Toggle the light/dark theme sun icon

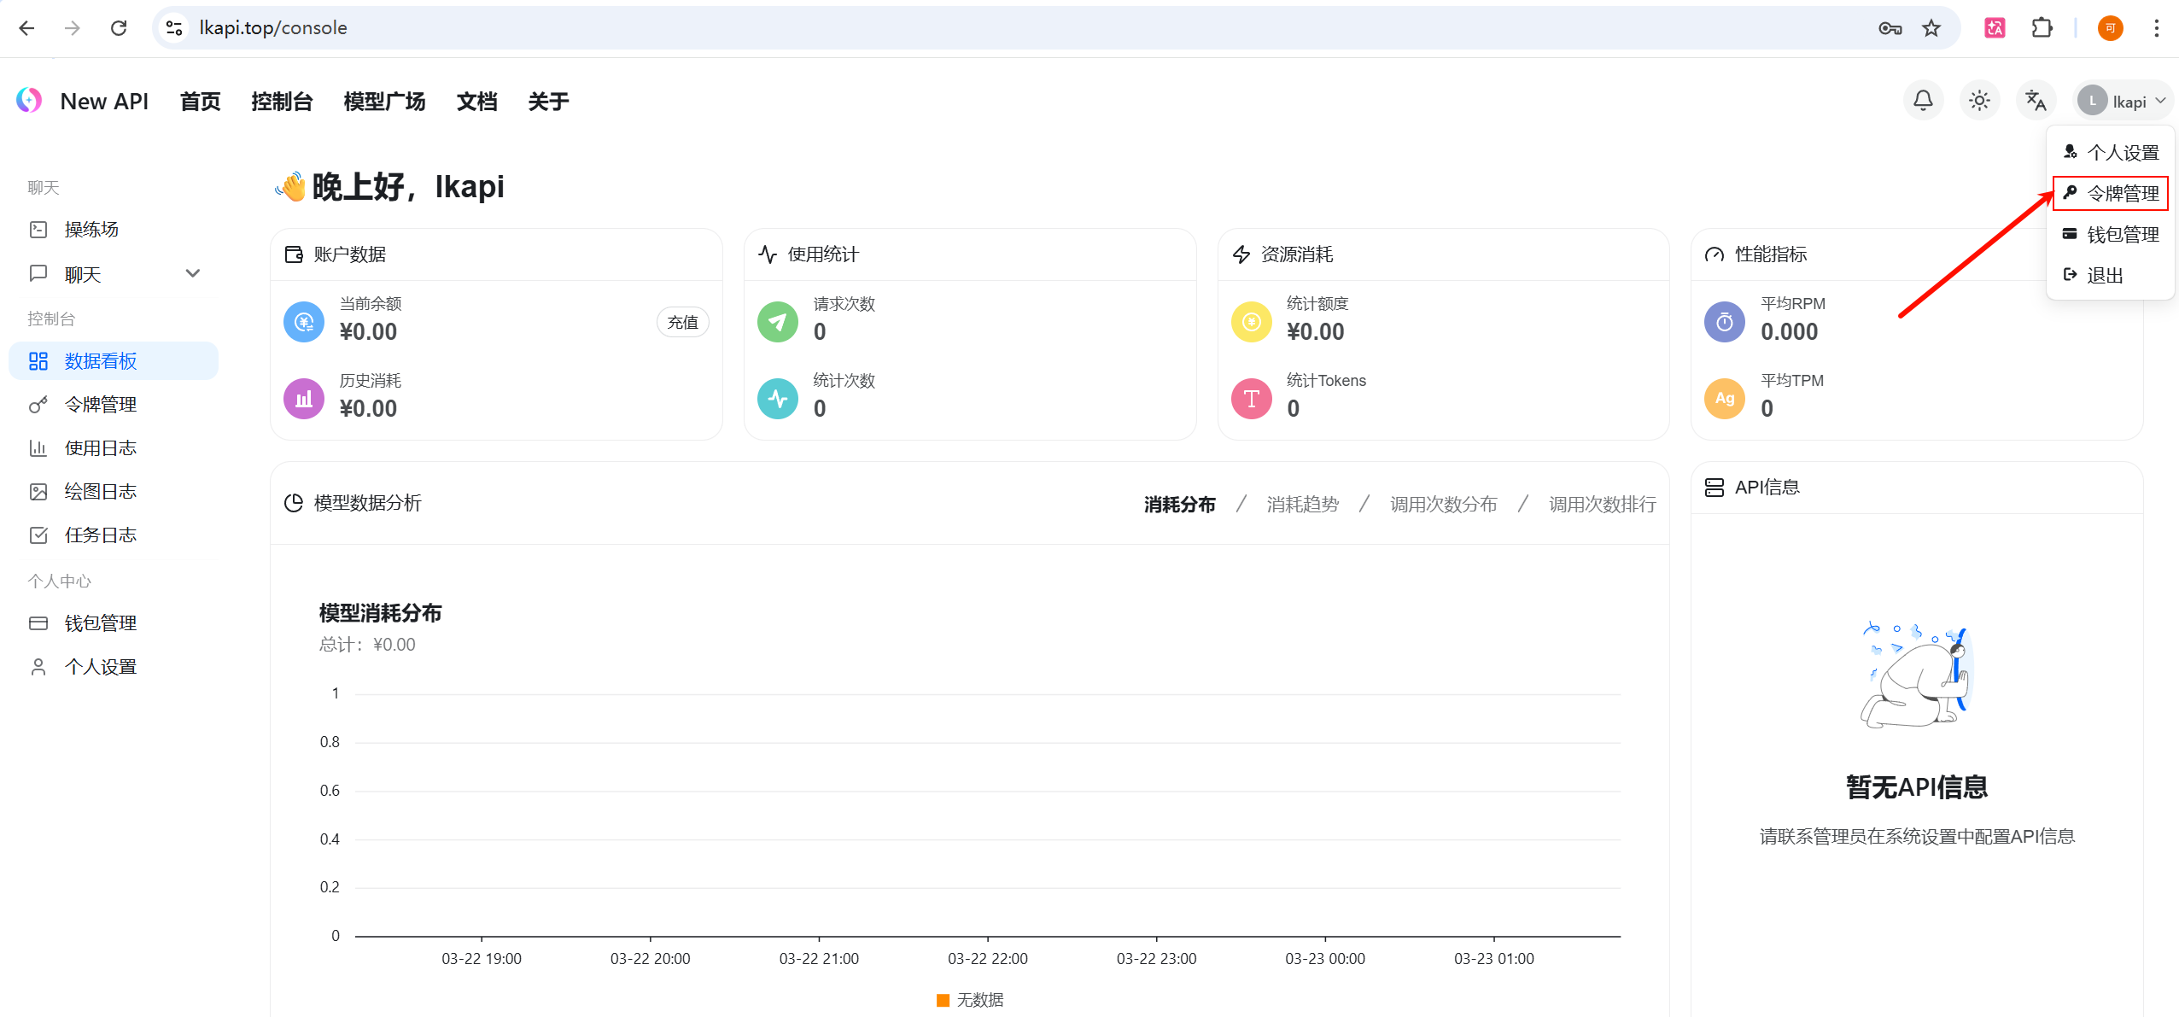(x=1979, y=101)
